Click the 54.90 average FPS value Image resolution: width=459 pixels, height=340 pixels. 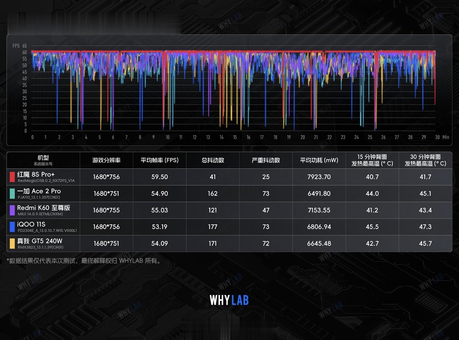tap(159, 194)
